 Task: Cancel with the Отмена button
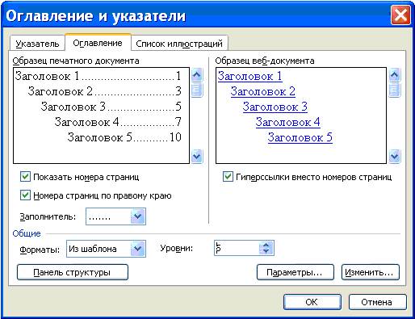[377, 302]
